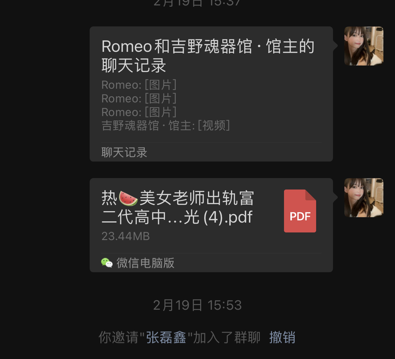
Task: Tap the partially visible top timestamp
Action: point(197,3)
